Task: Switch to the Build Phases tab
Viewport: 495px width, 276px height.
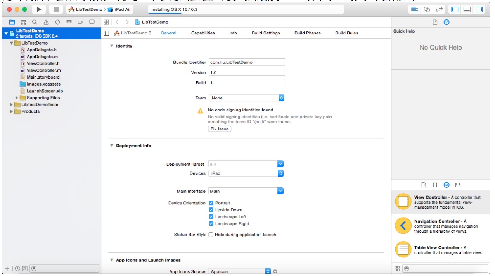Action: click(308, 33)
